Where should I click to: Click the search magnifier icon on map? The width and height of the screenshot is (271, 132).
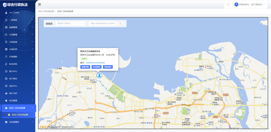[121, 23]
